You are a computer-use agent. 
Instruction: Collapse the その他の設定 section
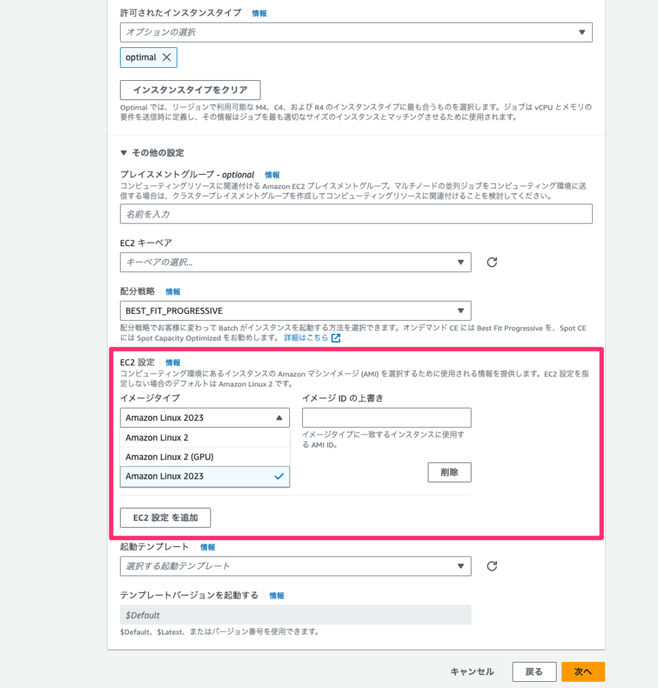152,153
